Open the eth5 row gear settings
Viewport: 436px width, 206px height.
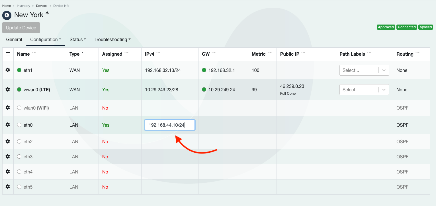[x=8, y=187]
